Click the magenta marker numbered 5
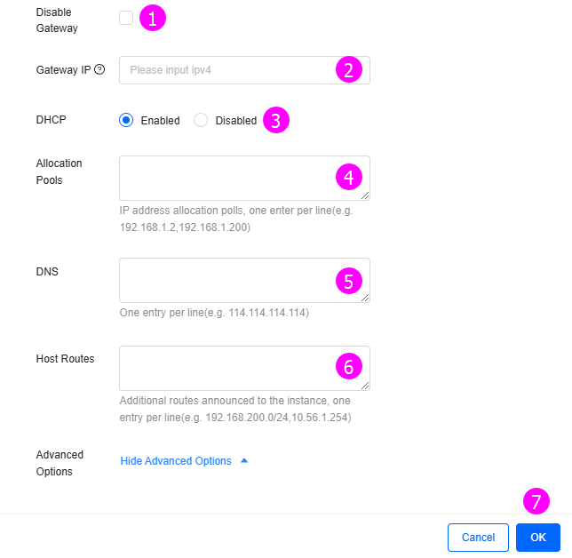 [349, 281]
